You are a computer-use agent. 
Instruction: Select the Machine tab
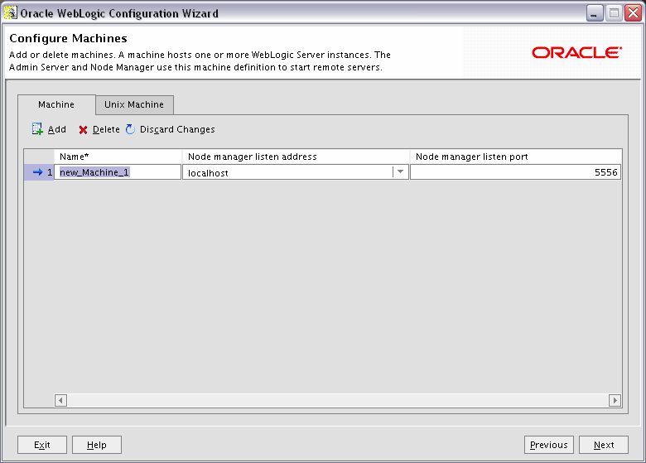point(56,104)
